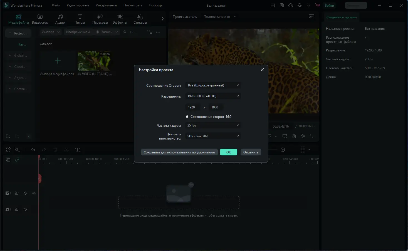Open the Effects (Эффекты) tab
The image size is (408, 251).
pos(120,19)
